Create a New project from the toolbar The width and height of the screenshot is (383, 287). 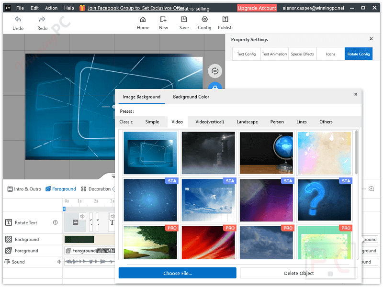(163, 23)
